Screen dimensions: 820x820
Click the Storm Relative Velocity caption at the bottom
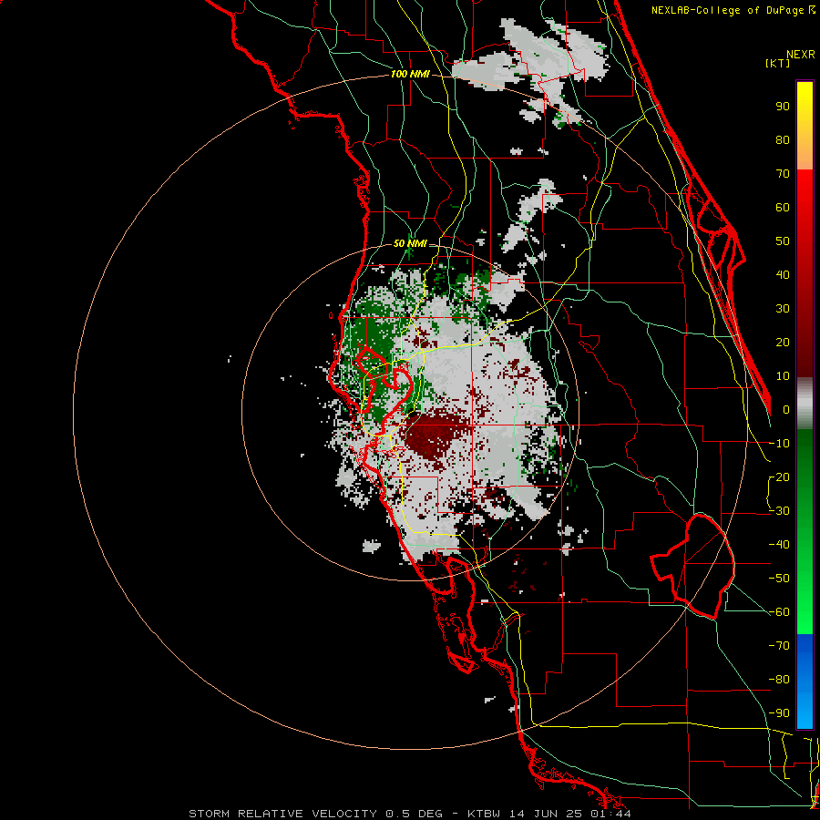click(x=409, y=814)
